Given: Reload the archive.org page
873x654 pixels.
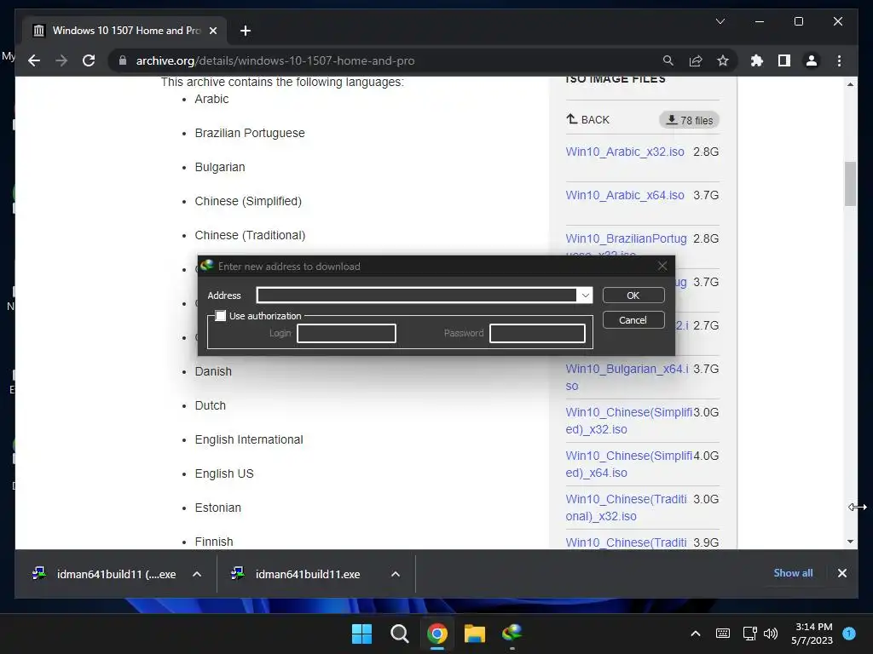Looking at the screenshot, I should tap(89, 60).
